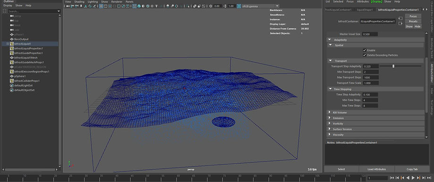
Task: Click the Copy Tab button
Action: [x=412, y=169]
